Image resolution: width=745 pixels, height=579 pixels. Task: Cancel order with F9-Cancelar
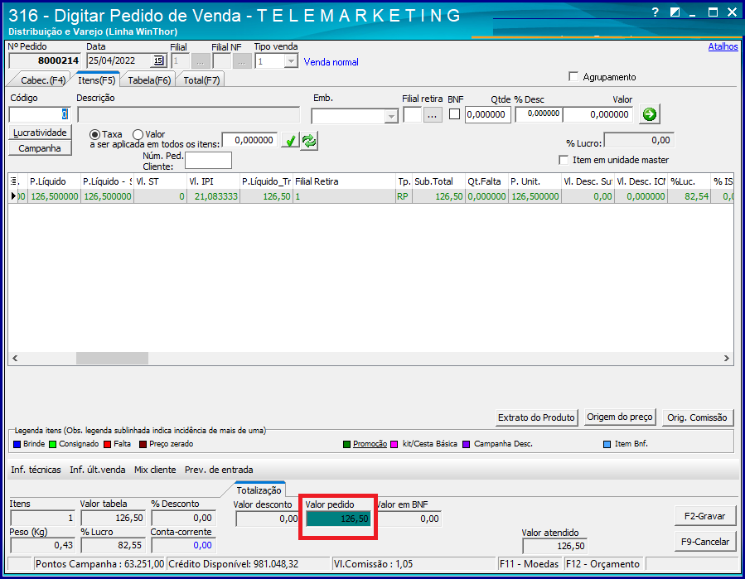[704, 542]
